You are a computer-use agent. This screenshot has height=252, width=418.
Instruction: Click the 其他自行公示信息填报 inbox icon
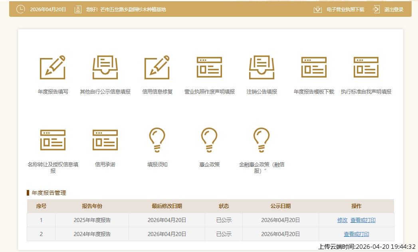pyautogui.click(x=105, y=67)
